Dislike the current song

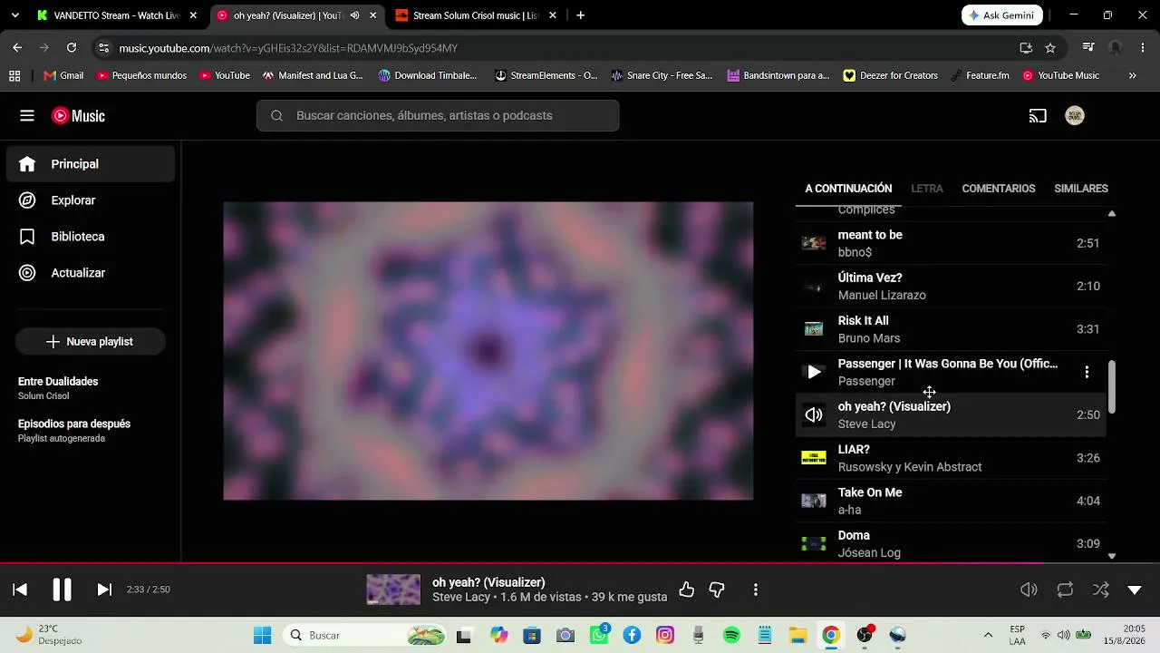point(717,590)
